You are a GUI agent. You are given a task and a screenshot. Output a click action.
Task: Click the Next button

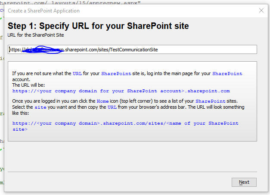tap(244, 182)
